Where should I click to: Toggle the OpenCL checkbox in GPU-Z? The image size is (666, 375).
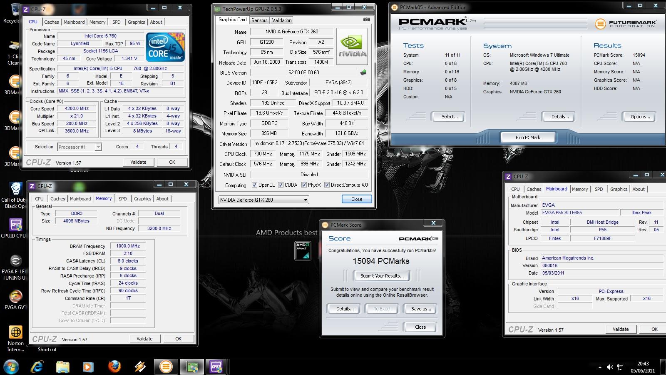click(255, 185)
